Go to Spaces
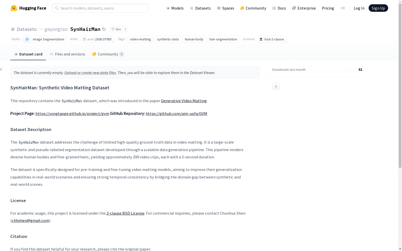 226,8
